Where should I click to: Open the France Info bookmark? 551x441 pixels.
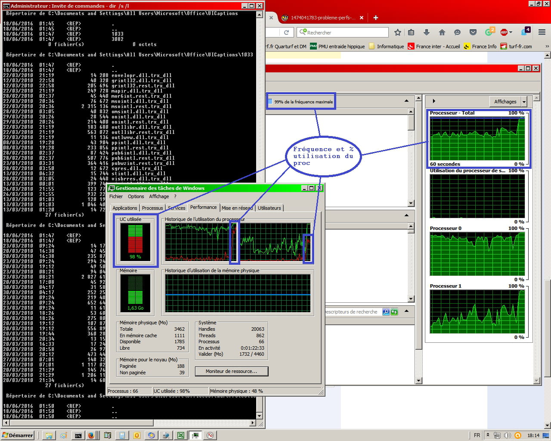point(480,47)
